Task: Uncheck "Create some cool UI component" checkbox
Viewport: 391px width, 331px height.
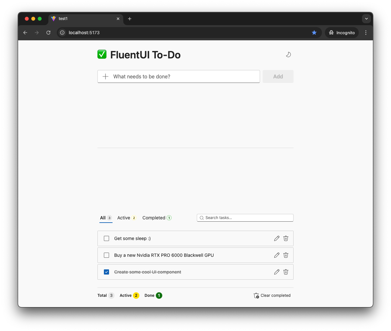Action: coord(106,272)
